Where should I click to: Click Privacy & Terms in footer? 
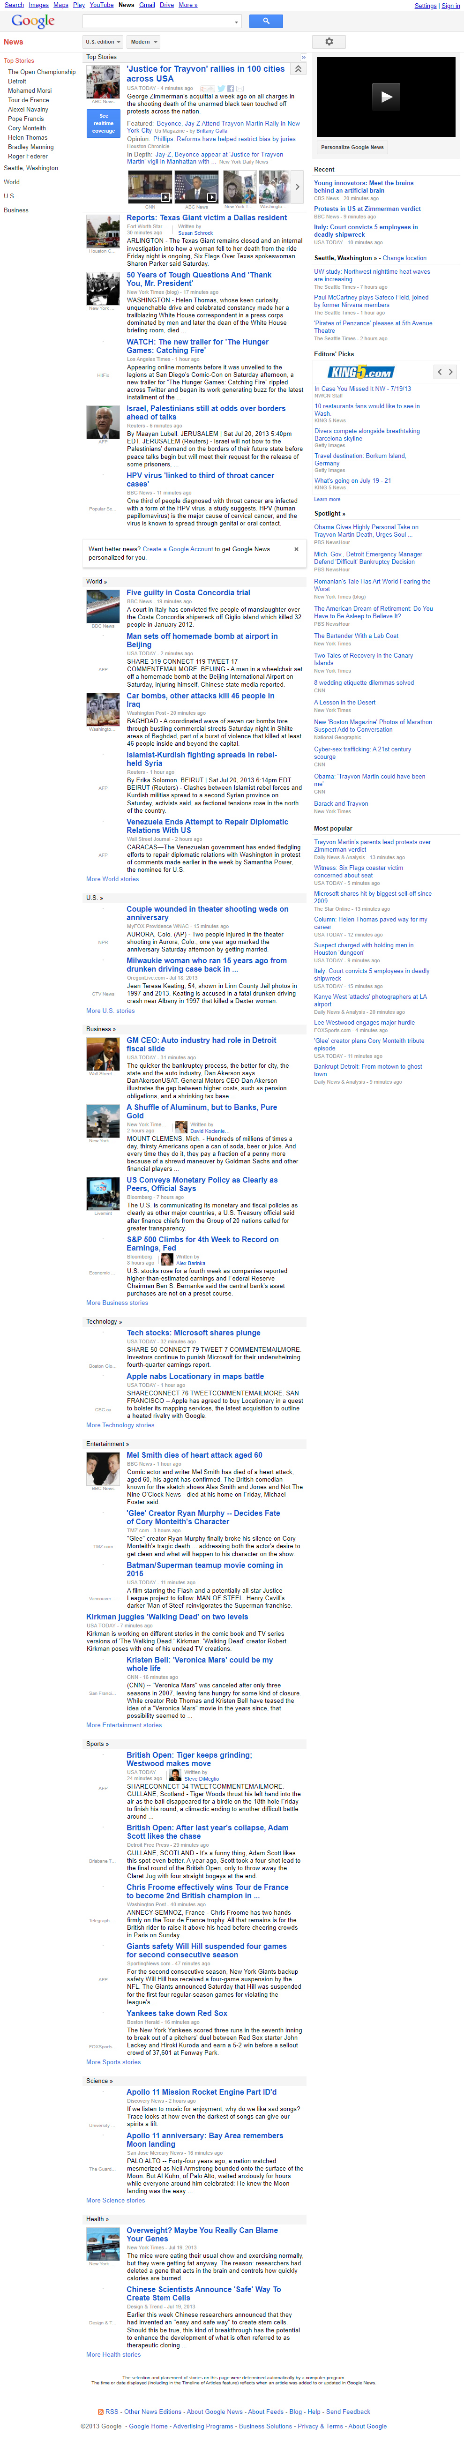[x=321, y=2427]
